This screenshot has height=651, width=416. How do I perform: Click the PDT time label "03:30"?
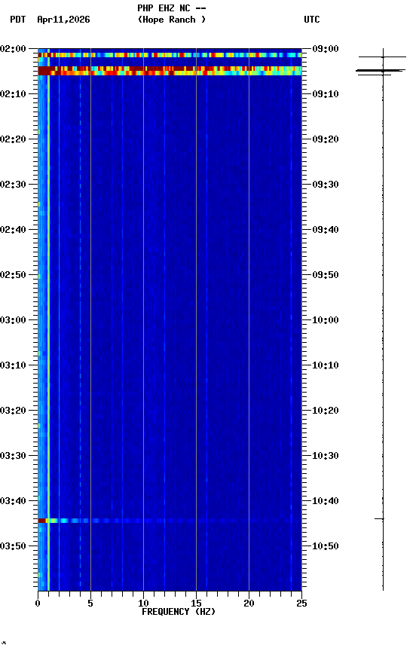coord(13,457)
